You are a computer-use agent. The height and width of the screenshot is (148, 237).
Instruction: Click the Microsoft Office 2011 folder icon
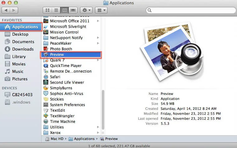[x=46, y=21]
